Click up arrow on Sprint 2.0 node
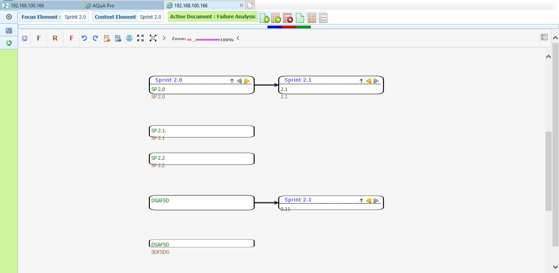Image resolution: width=559 pixels, height=273 pixels. [232, 81]
